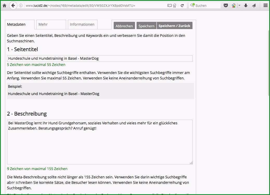
Task: Open reader view book icon
Action: pos(169,5)
